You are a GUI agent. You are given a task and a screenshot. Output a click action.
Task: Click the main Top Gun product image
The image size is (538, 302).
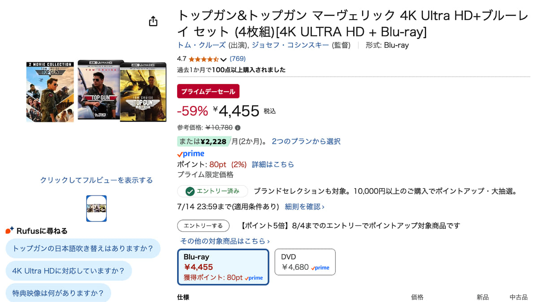click(96, 92)
